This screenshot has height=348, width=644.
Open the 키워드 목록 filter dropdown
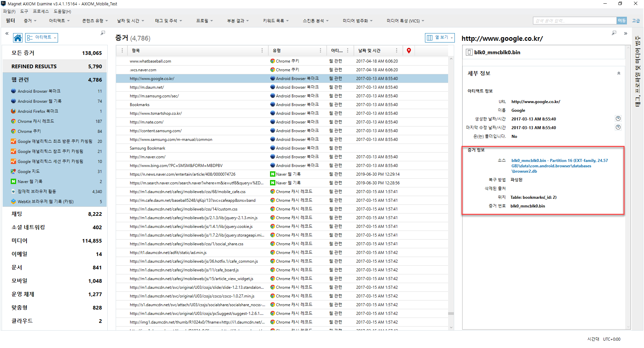click(x=276, y=21)
